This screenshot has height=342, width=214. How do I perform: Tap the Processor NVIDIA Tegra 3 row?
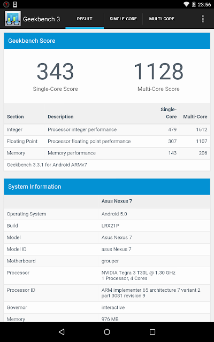[x=107, y=276]
